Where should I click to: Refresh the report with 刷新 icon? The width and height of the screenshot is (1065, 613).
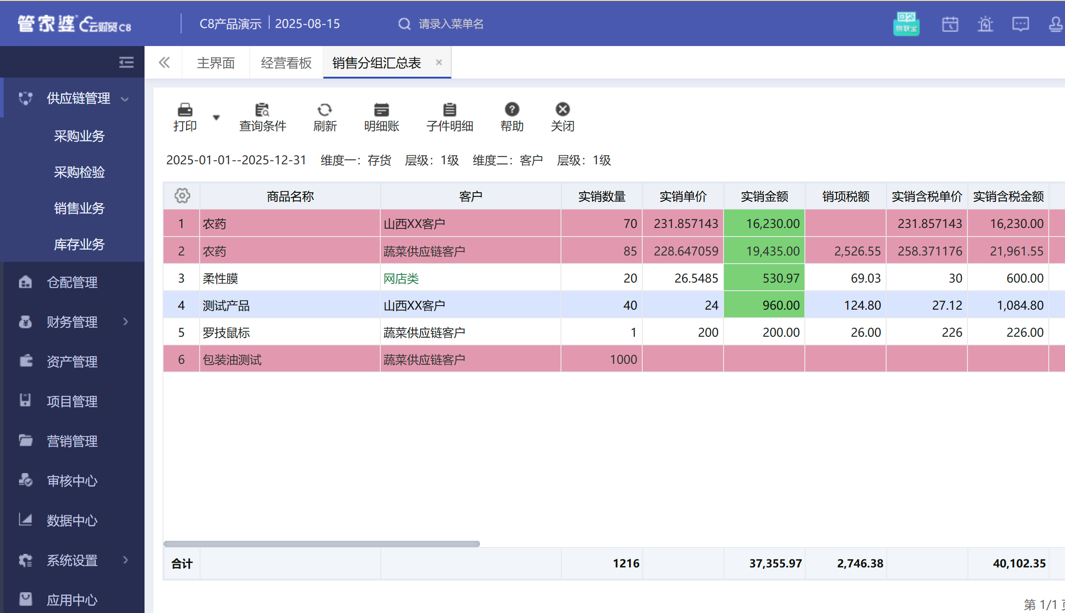(x=325, y=116)
